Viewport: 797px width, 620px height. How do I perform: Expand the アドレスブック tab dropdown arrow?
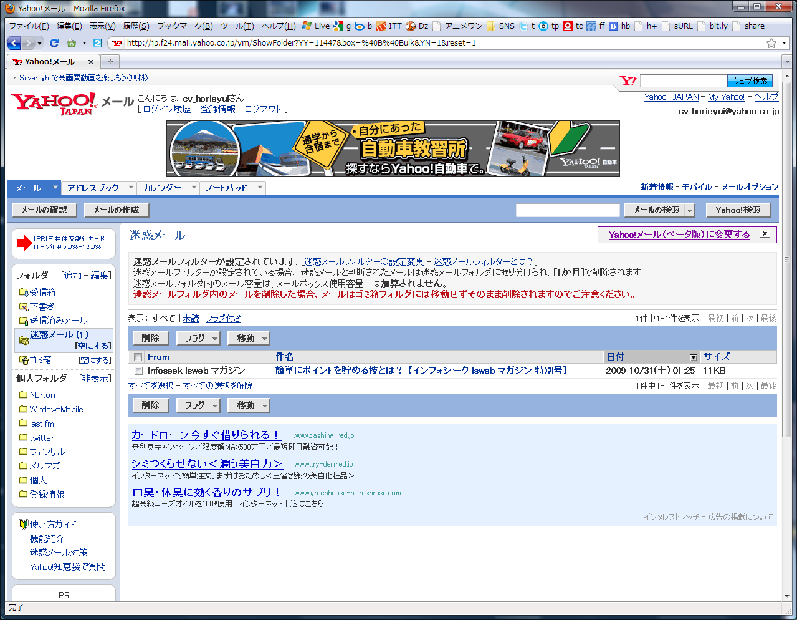131,187
